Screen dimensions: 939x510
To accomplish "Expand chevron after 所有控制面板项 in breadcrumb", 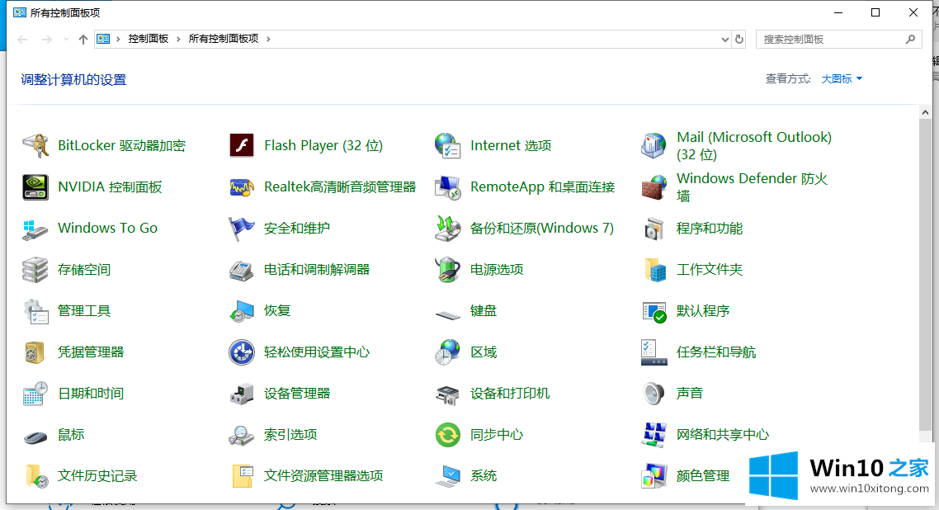I will 268,39.
